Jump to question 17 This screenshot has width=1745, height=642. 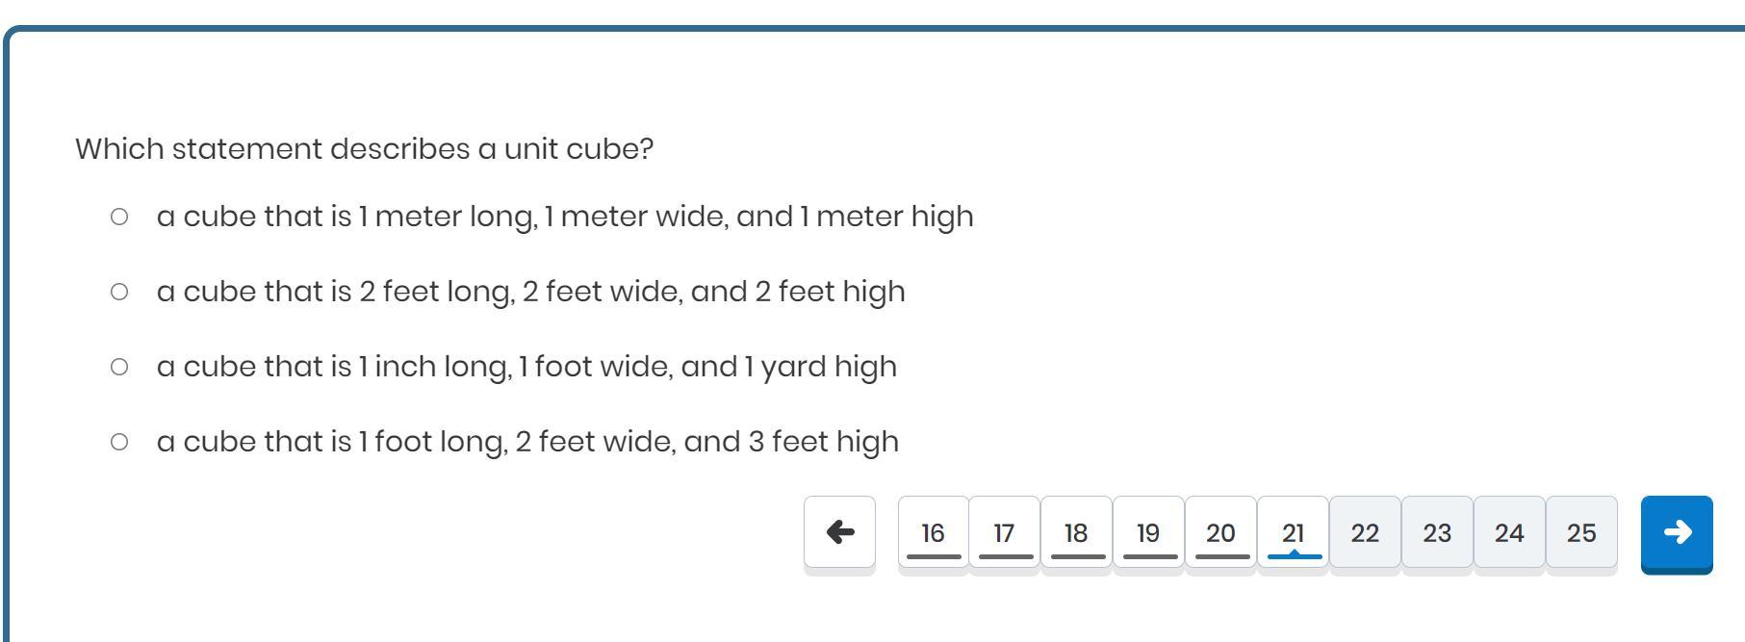pyautogui.click(x=1004, y=533)
